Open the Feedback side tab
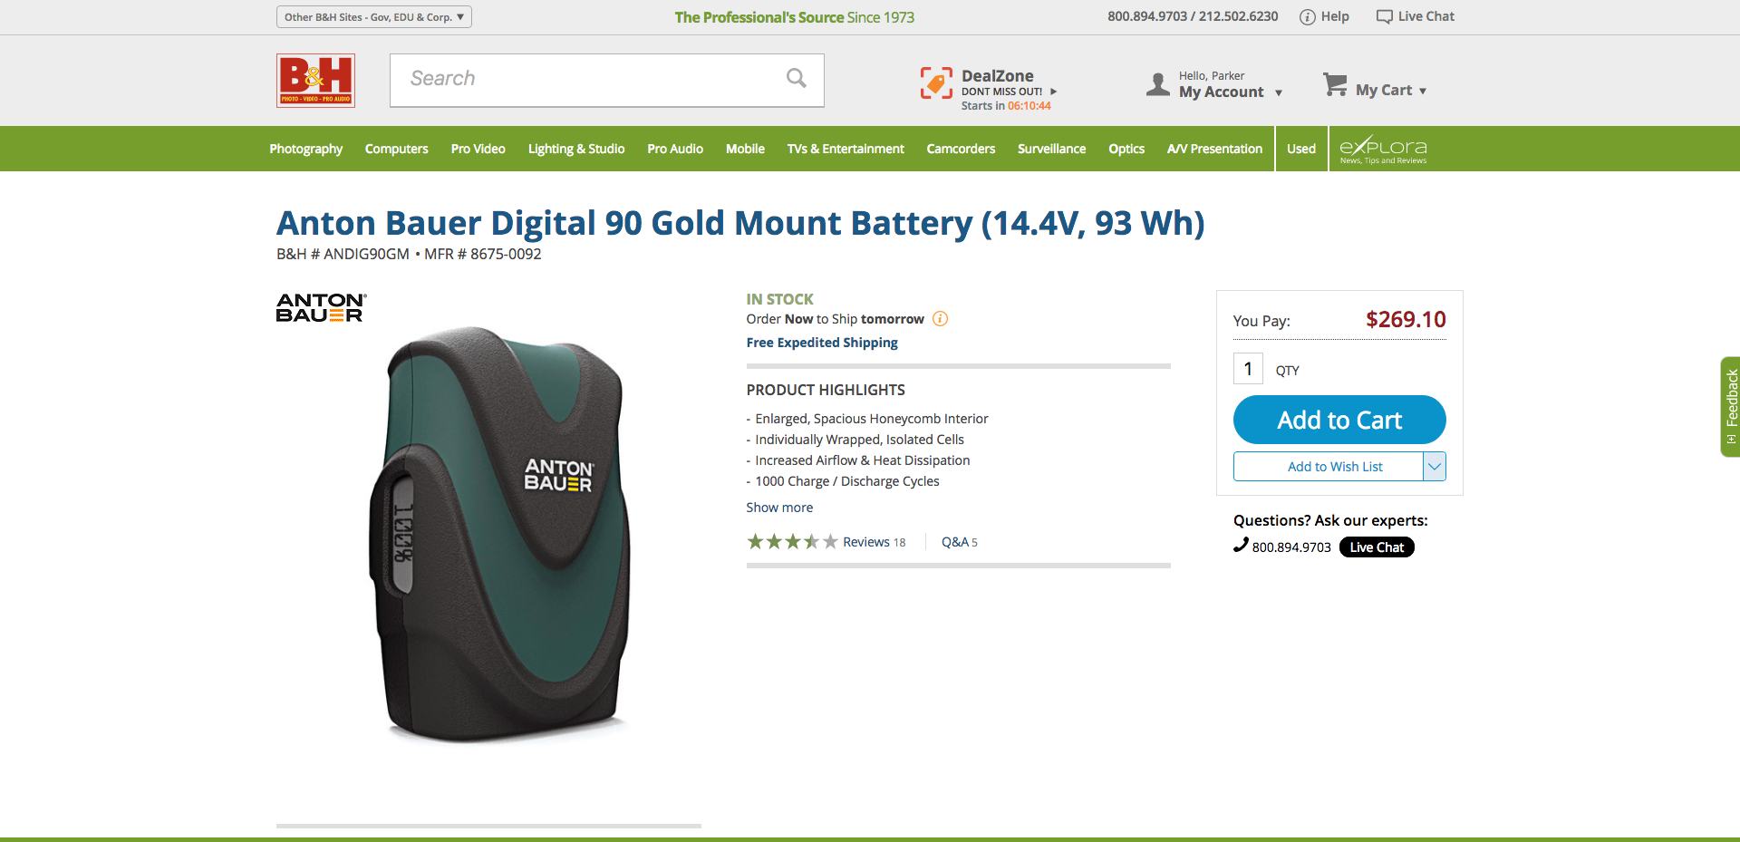 tap(1730, 406)
